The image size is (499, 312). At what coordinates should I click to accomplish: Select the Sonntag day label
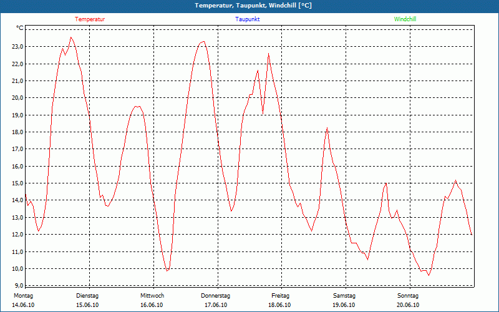pos(408,296)
